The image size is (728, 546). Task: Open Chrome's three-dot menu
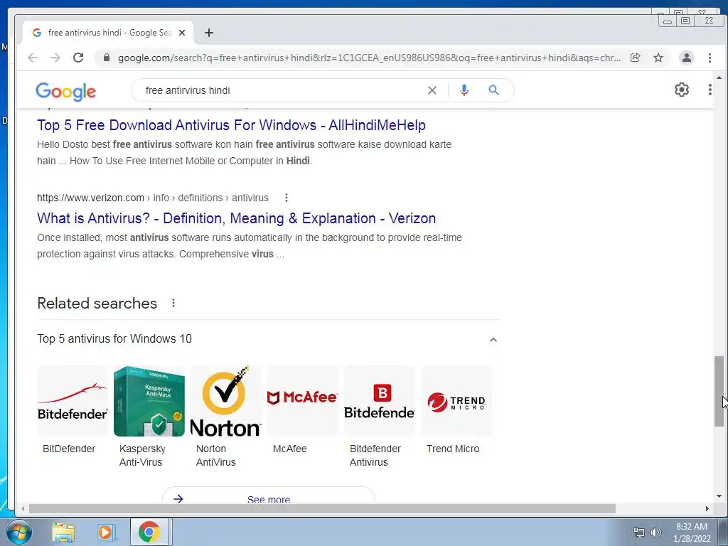click(710, 58)
